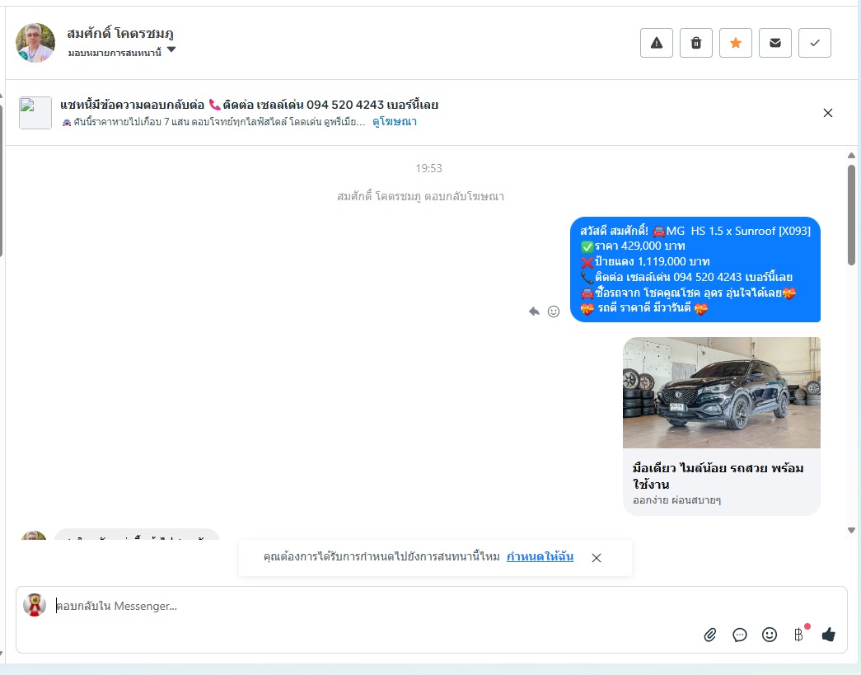Click contact name สมศักดิ์ โคตรชมภู in header
The width and height of the screenshot is (861, 675).
tap(120, 34)
